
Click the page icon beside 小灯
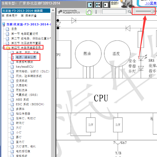tap(12, 133)
